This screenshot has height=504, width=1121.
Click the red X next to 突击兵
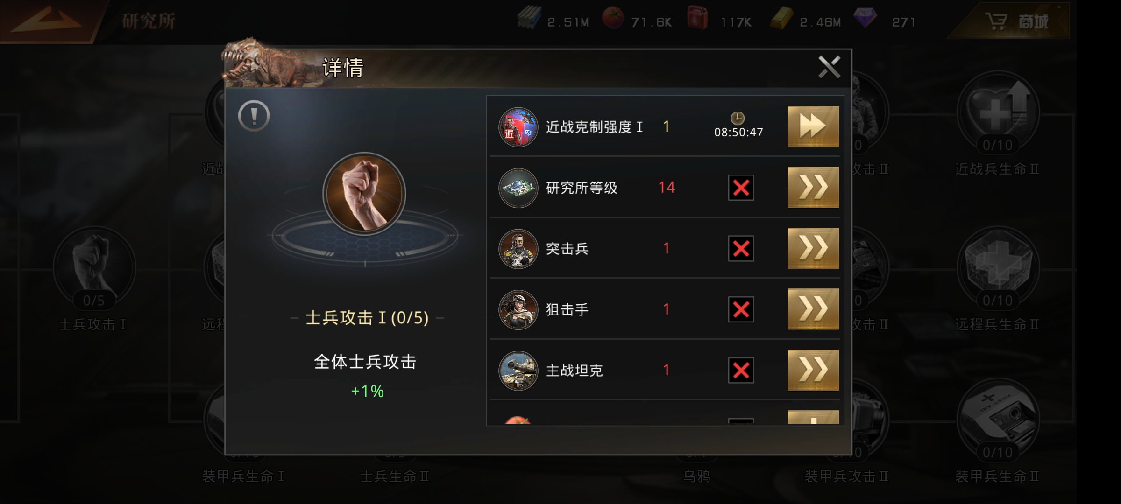741,248
